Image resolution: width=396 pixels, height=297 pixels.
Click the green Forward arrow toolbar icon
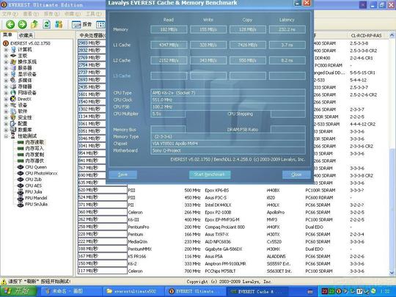(22, 24)
